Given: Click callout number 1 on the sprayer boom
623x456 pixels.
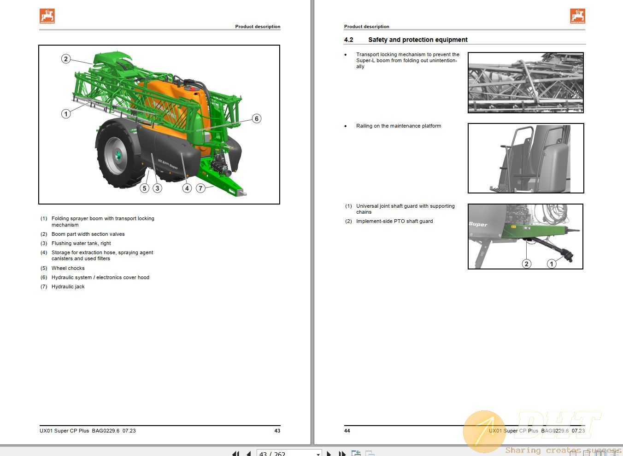Looking at the screenshot, I should click(66, 113).
